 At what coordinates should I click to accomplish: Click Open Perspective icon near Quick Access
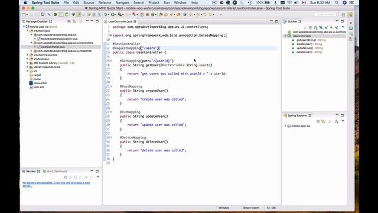[344, 14]
